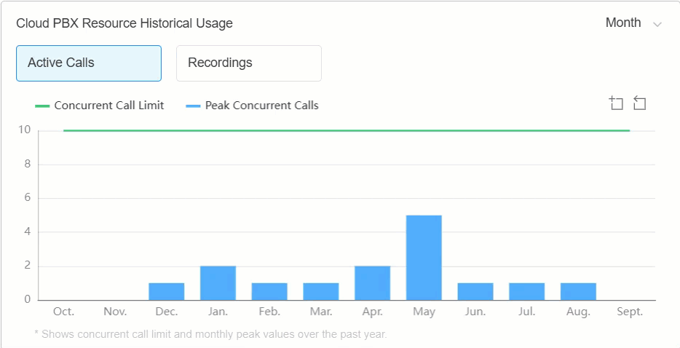Hide the Peak Concurrent Calls series label
This screenshot has height=348, width=680.
[x=261, y=106]
